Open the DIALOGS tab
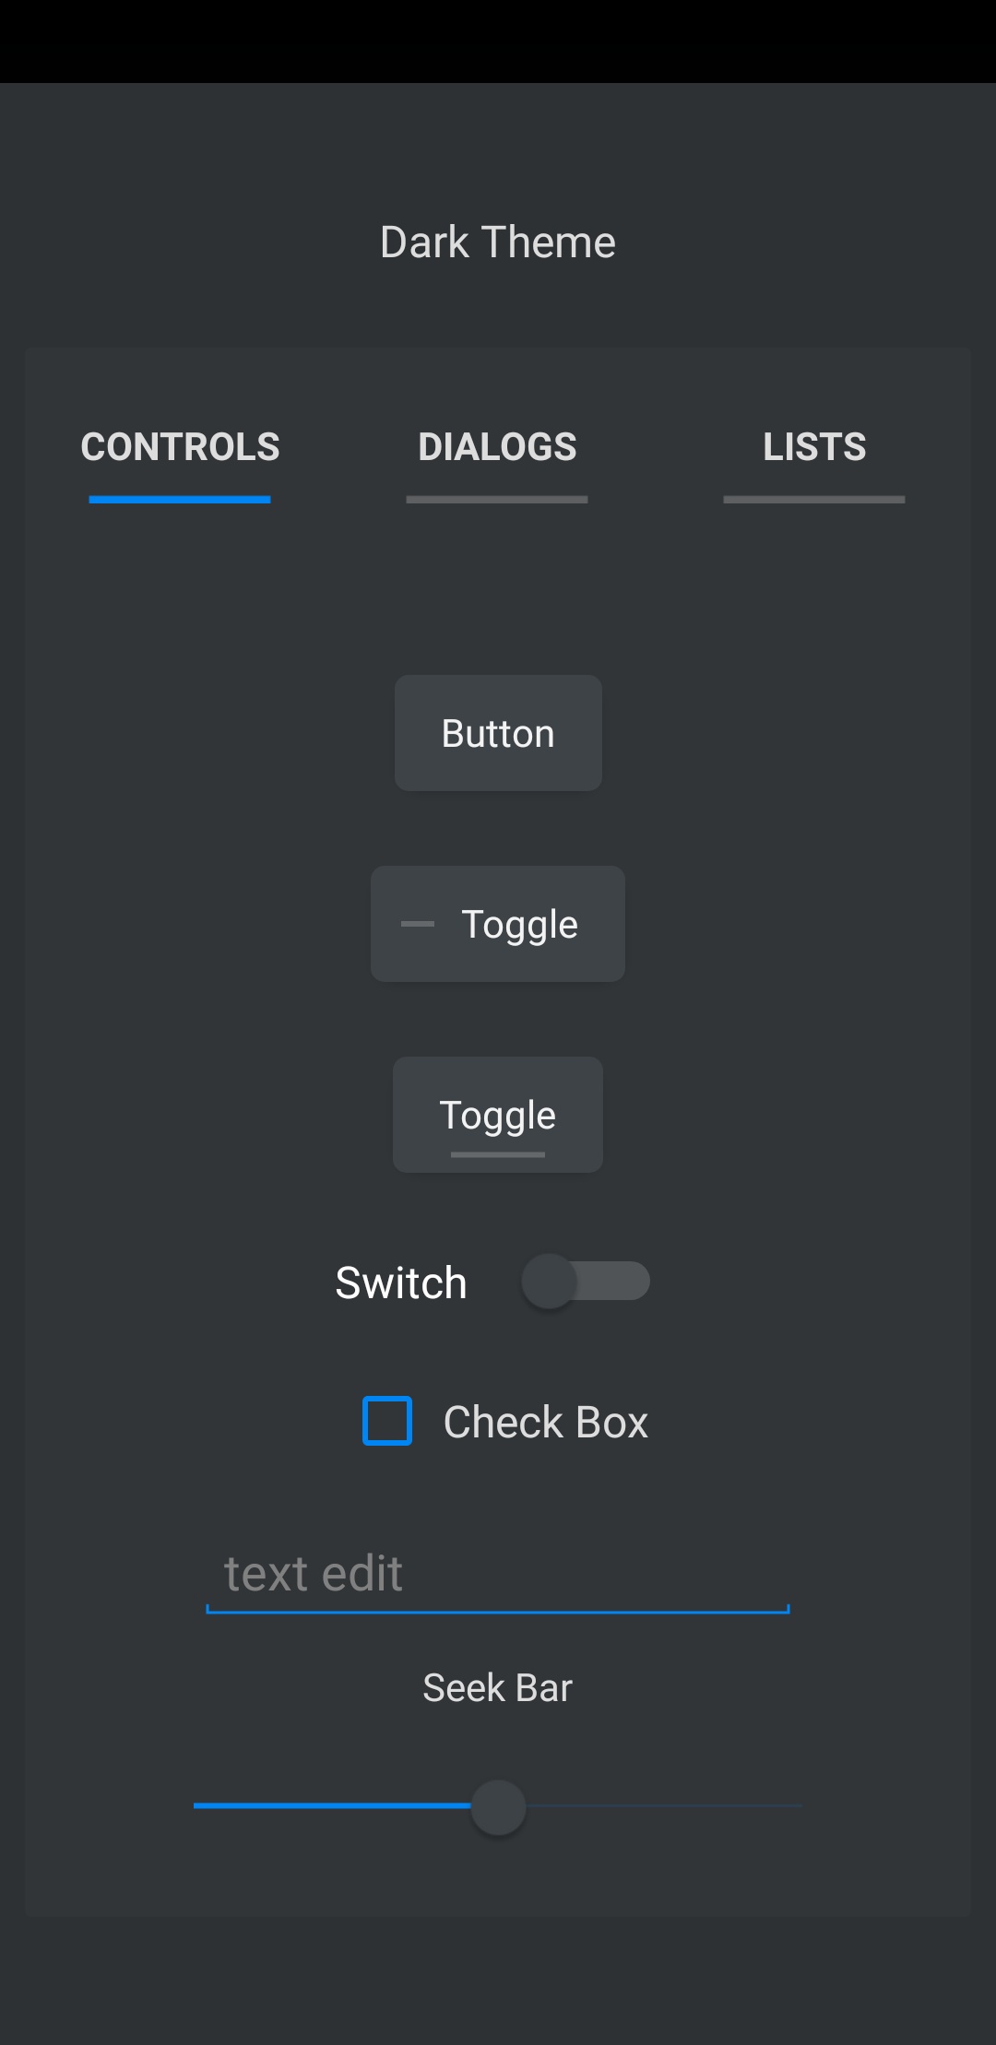 pyautogui.click(x=497, y=448)
